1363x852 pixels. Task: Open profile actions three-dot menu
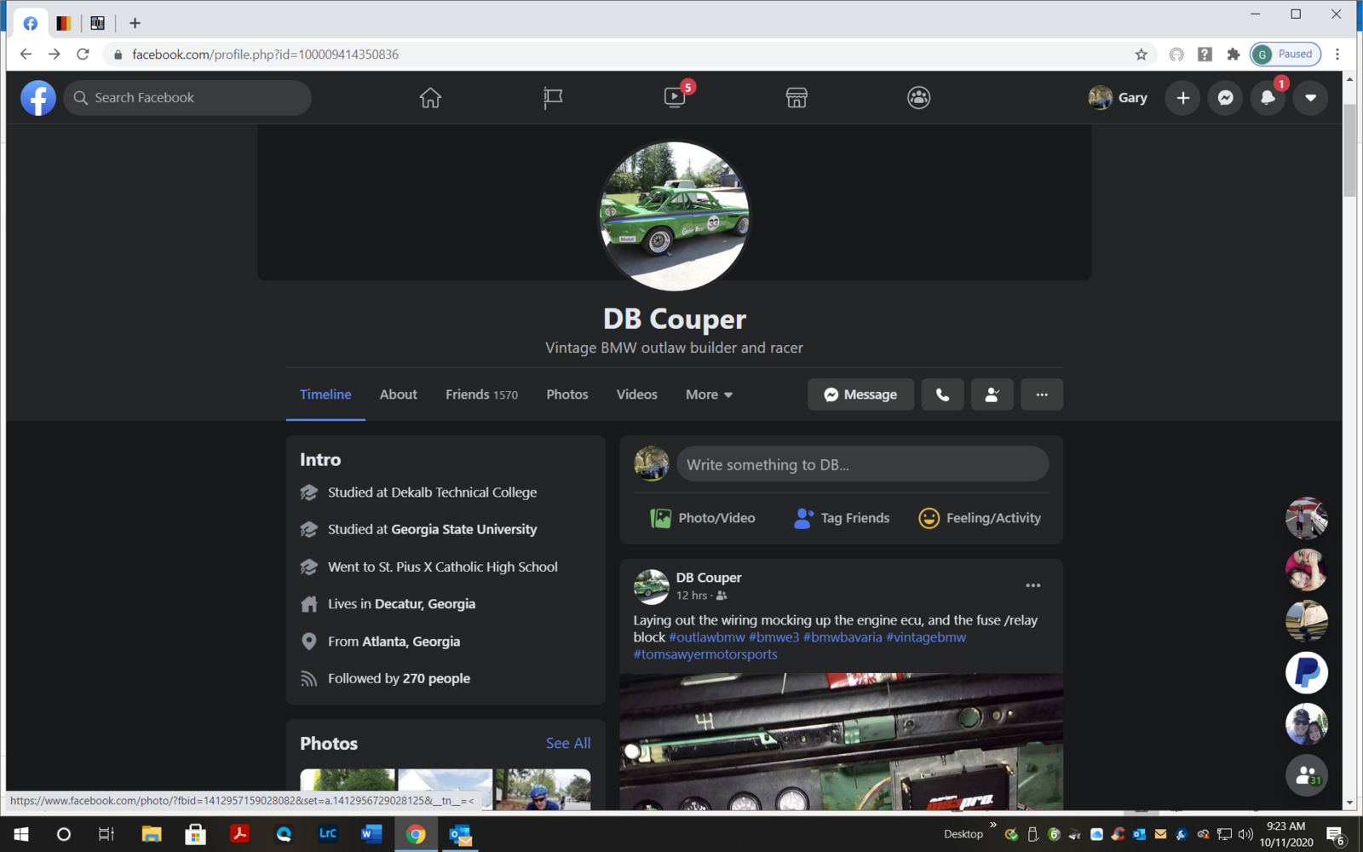(1041, 394)
